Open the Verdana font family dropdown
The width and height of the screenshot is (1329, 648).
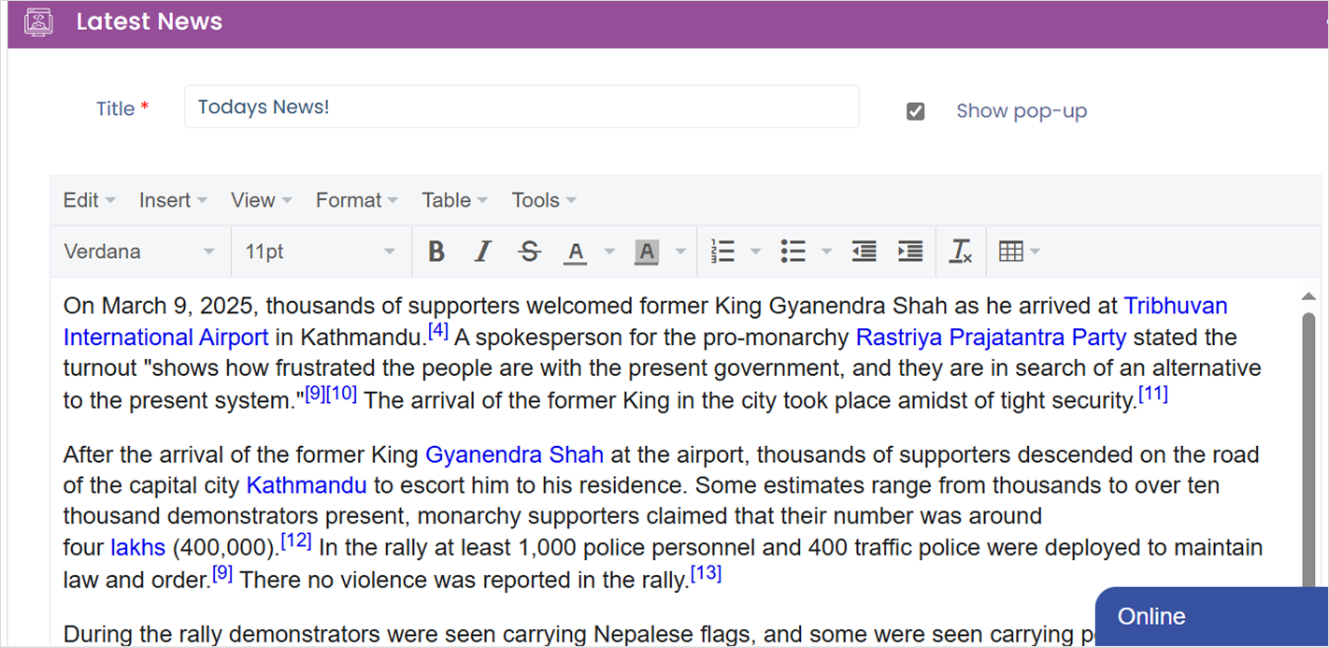(x=139, y=252)
